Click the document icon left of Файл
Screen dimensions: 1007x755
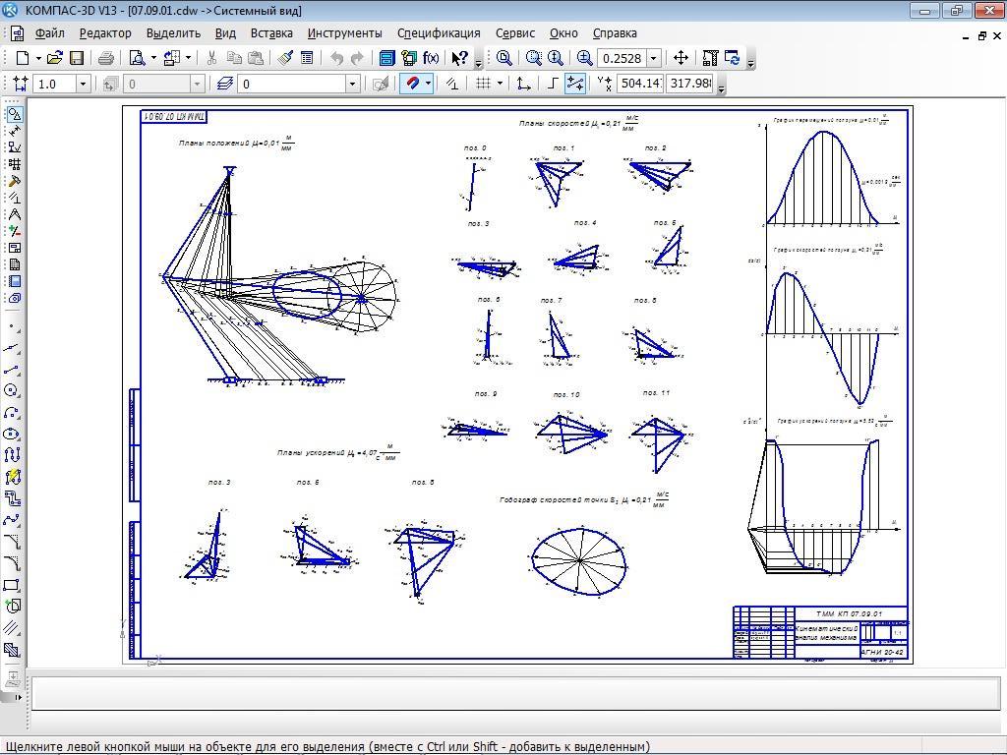17,33
